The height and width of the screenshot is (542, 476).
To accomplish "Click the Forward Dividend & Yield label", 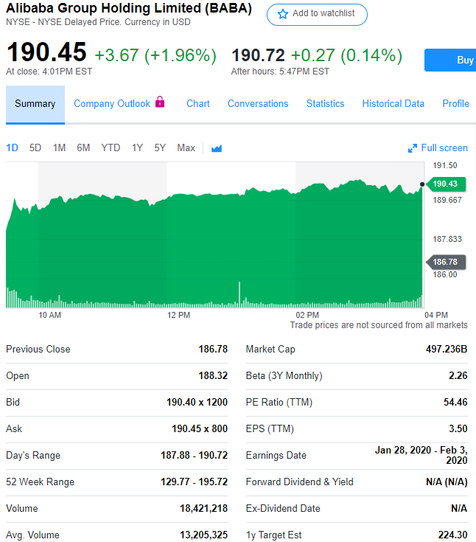I will [299, 482].
